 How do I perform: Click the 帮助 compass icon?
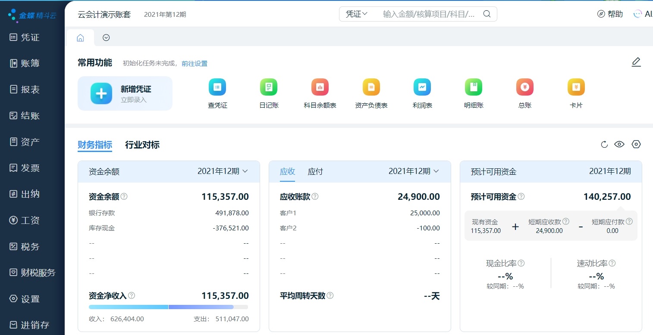[x=601, y=14]
